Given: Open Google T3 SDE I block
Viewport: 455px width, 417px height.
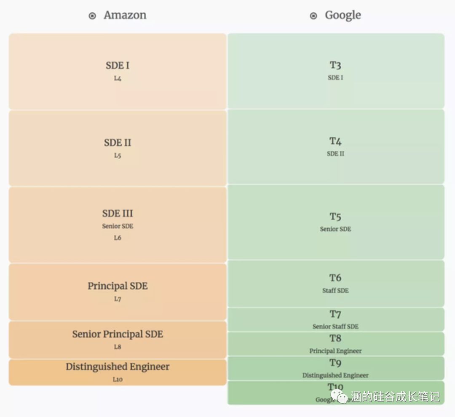Looking at the screenshot, I should (336, 71).
